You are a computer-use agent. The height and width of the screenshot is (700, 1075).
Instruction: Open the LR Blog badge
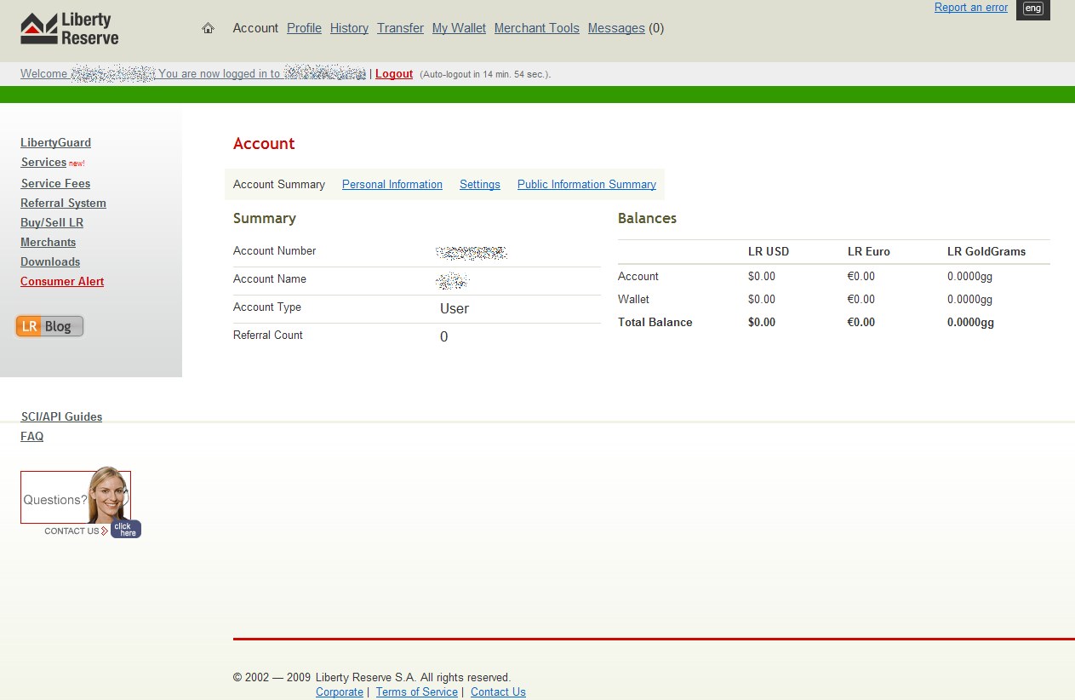point(49,326)
